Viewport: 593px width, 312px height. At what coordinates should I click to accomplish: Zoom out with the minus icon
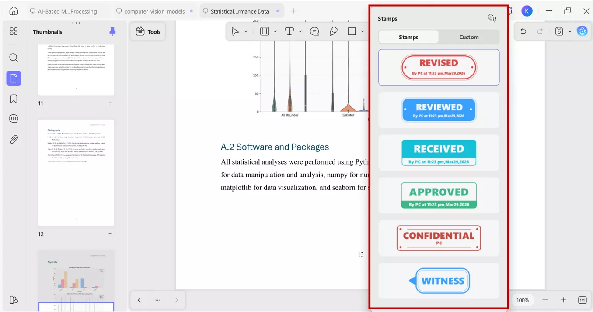click(x=545, y=300)
